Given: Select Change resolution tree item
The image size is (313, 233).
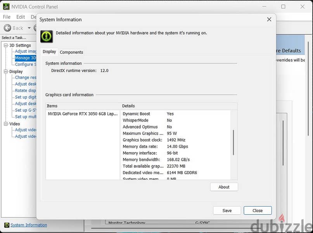Looking at the screenshot, I should tap(26, 78).
